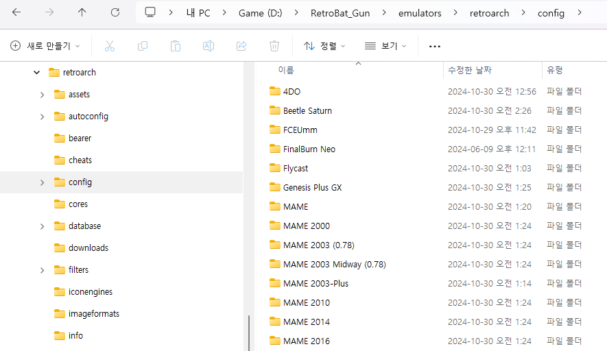This screenshot has height=351, width=607.
Task: Sort by 수정한 날짜 column header
Action: (470, 70)
